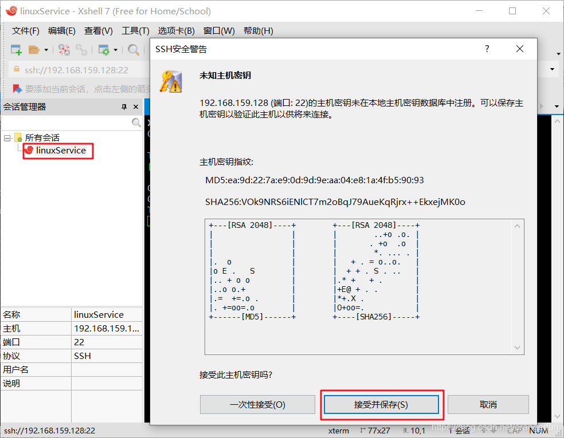Click the tab bar scroll-right arrow
The image size is (564, 438).
click(541, 106)
